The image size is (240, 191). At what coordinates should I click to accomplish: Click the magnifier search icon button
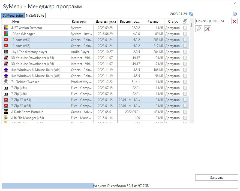coord(199,29)
